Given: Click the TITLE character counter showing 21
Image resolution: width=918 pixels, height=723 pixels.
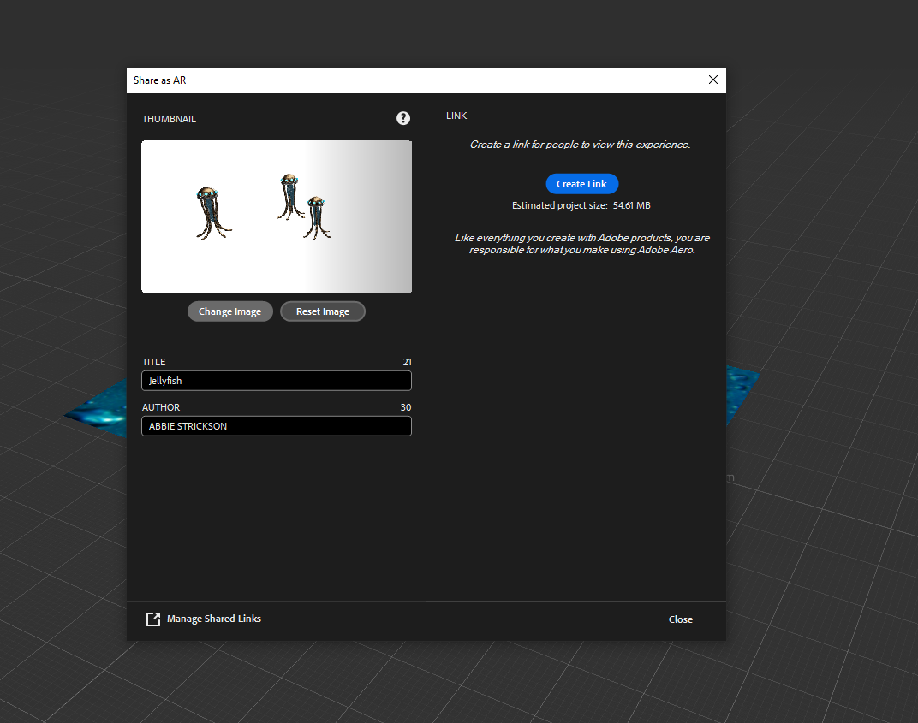Looking at the screenshot, I should [x=407, y=362].
